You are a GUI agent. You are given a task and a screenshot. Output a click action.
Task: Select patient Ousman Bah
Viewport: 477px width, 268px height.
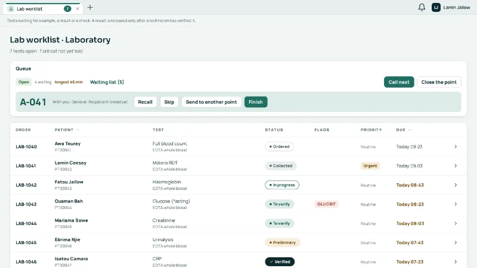(69, 201)
